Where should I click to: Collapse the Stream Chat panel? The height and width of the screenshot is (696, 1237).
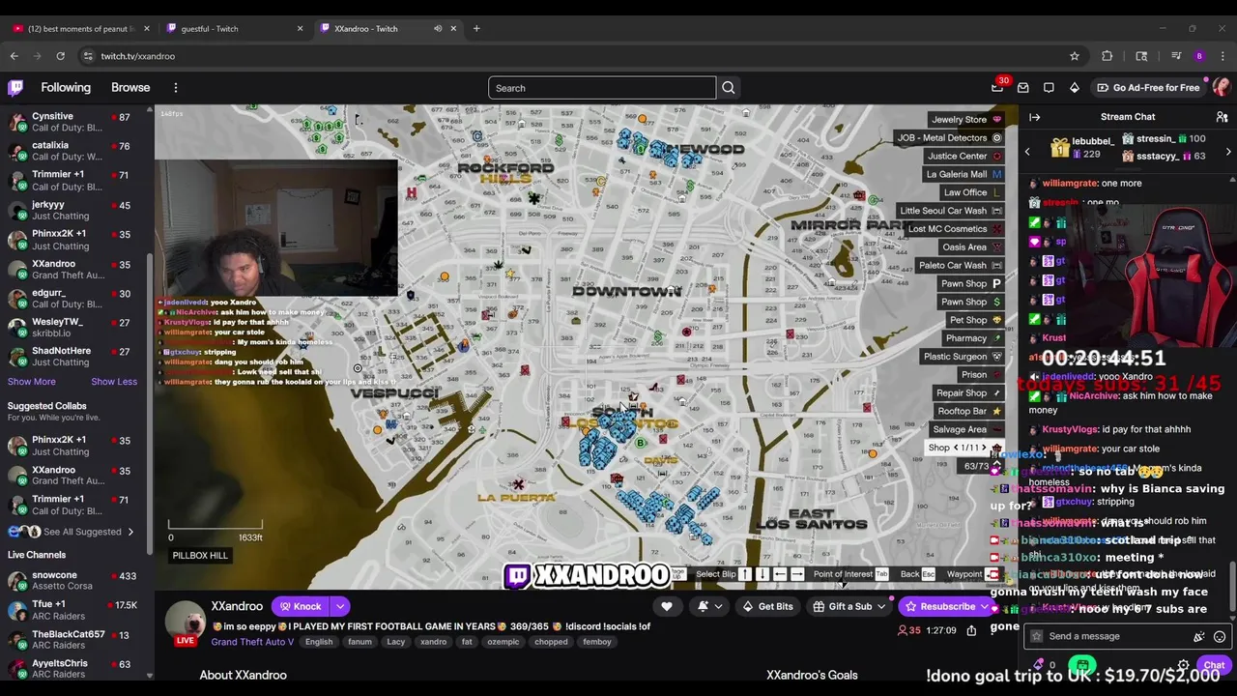tap(1035, 117)
